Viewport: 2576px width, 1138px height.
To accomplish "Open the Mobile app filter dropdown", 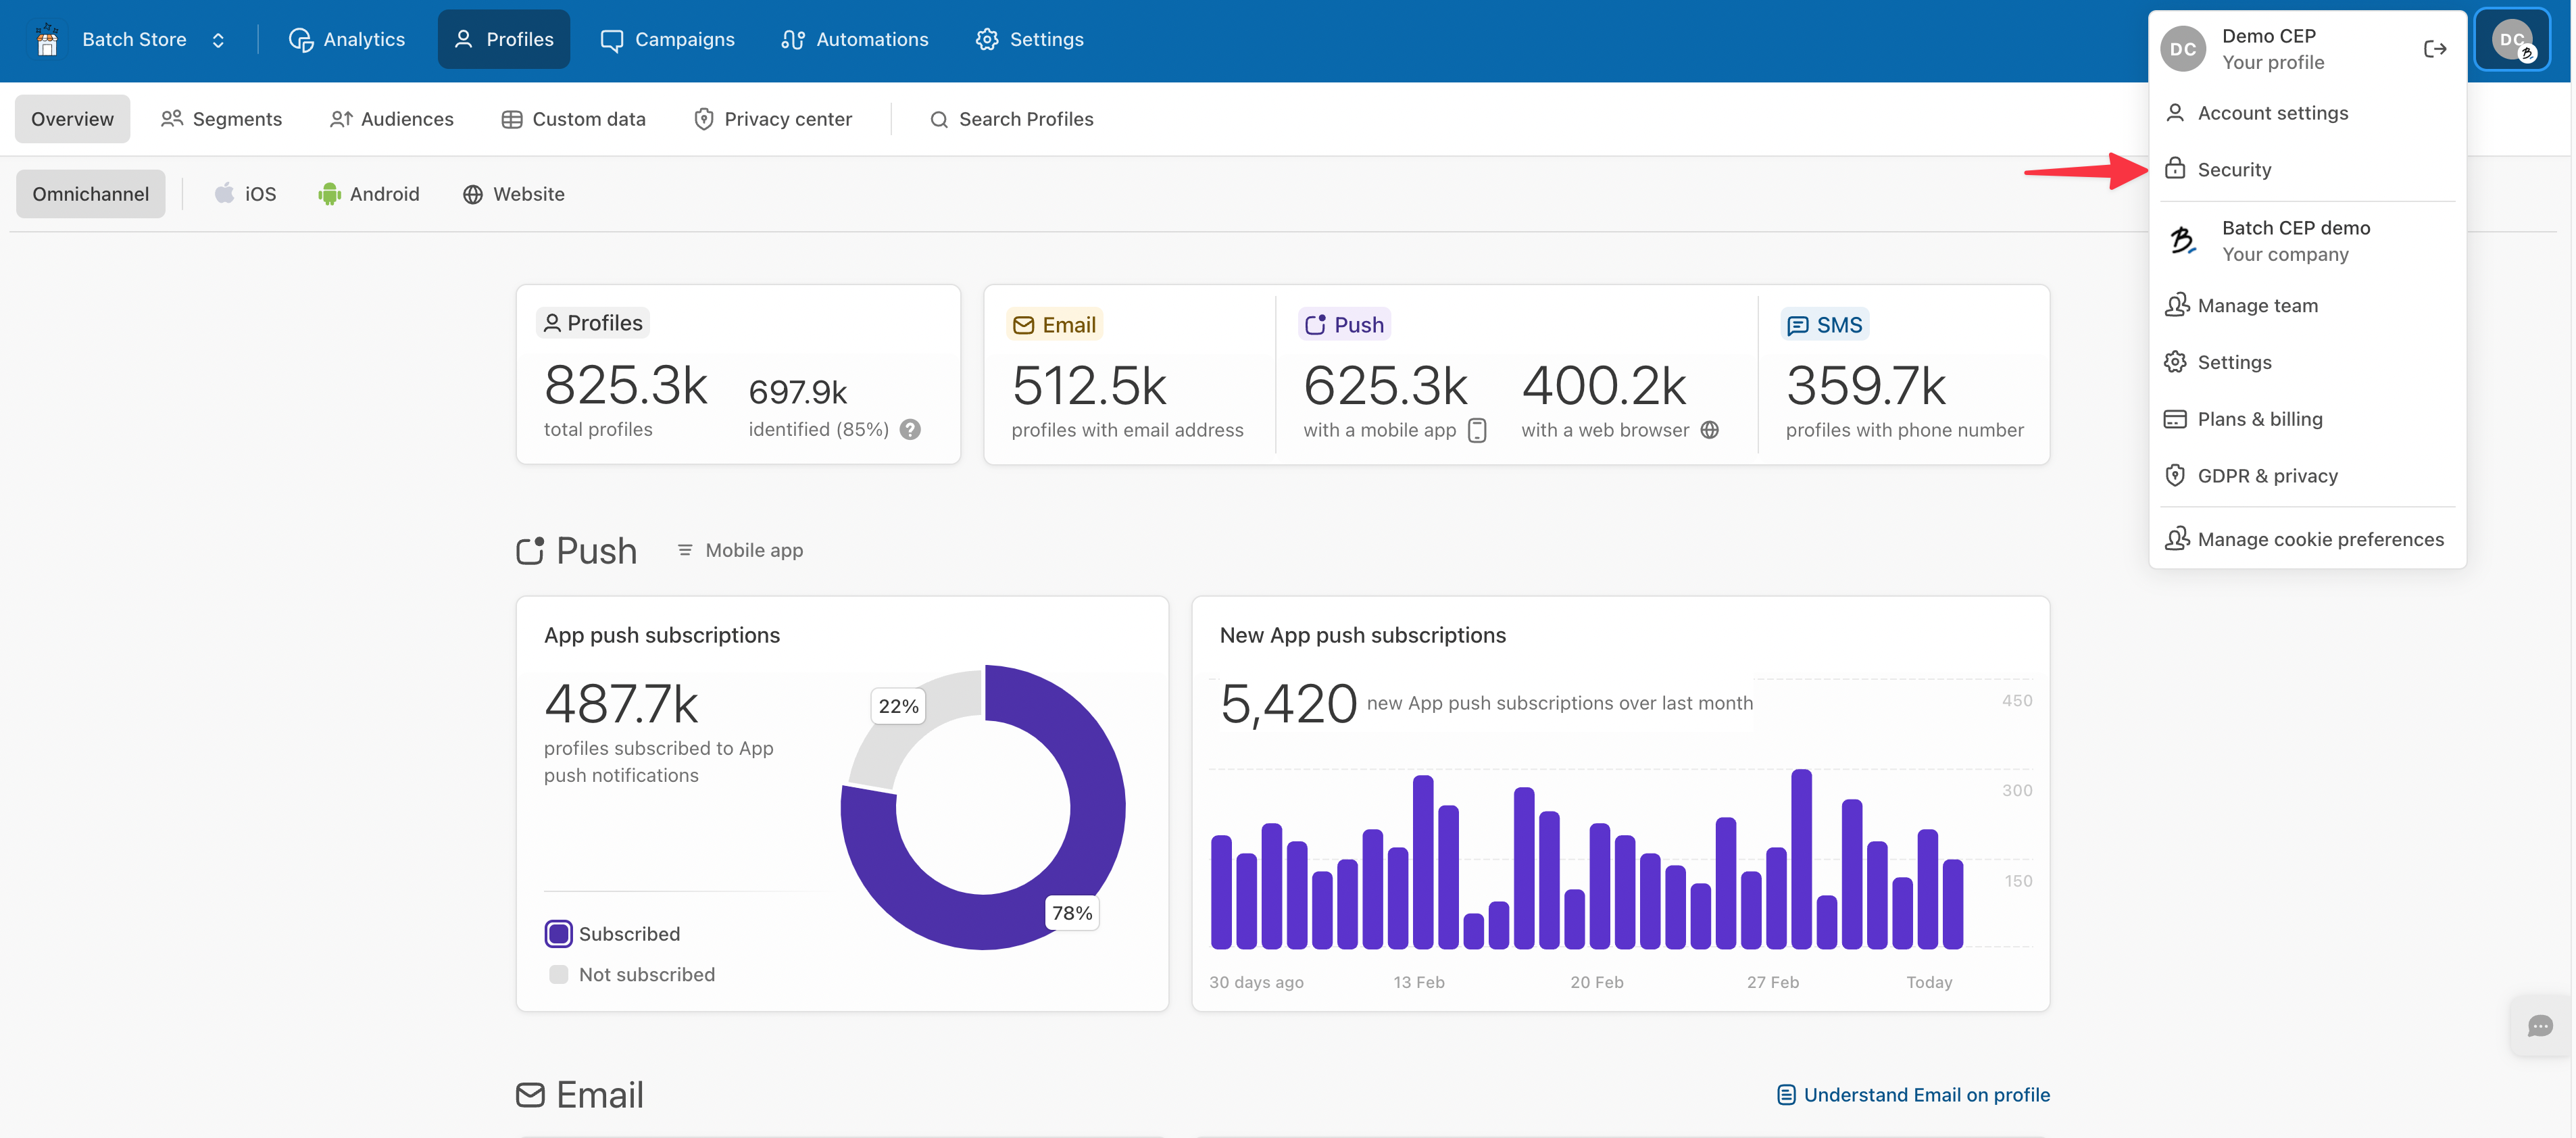I will 740,550.
